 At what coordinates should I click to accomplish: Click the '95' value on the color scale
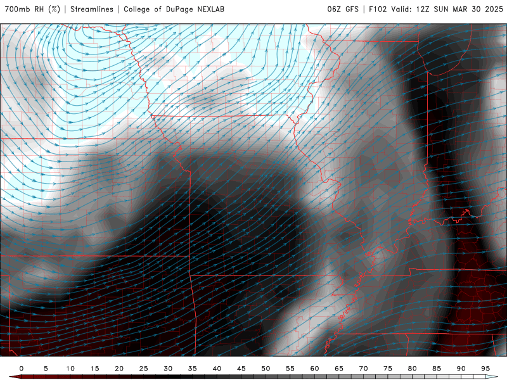click(485, 369)
